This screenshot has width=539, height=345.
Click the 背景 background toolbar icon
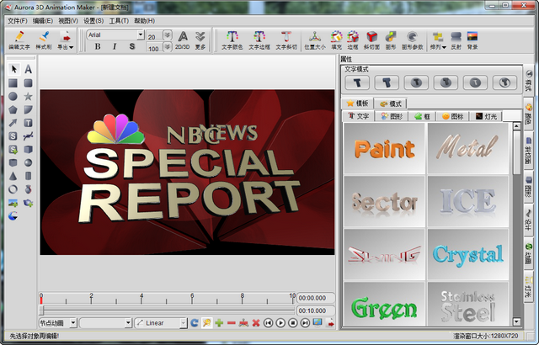472,40
